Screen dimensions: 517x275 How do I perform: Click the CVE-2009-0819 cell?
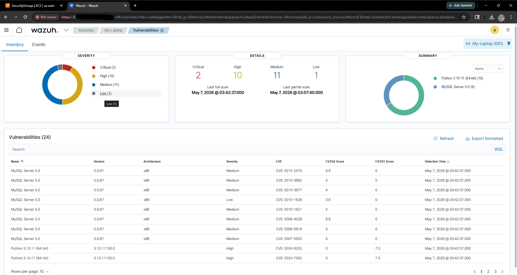coord(289,229)
